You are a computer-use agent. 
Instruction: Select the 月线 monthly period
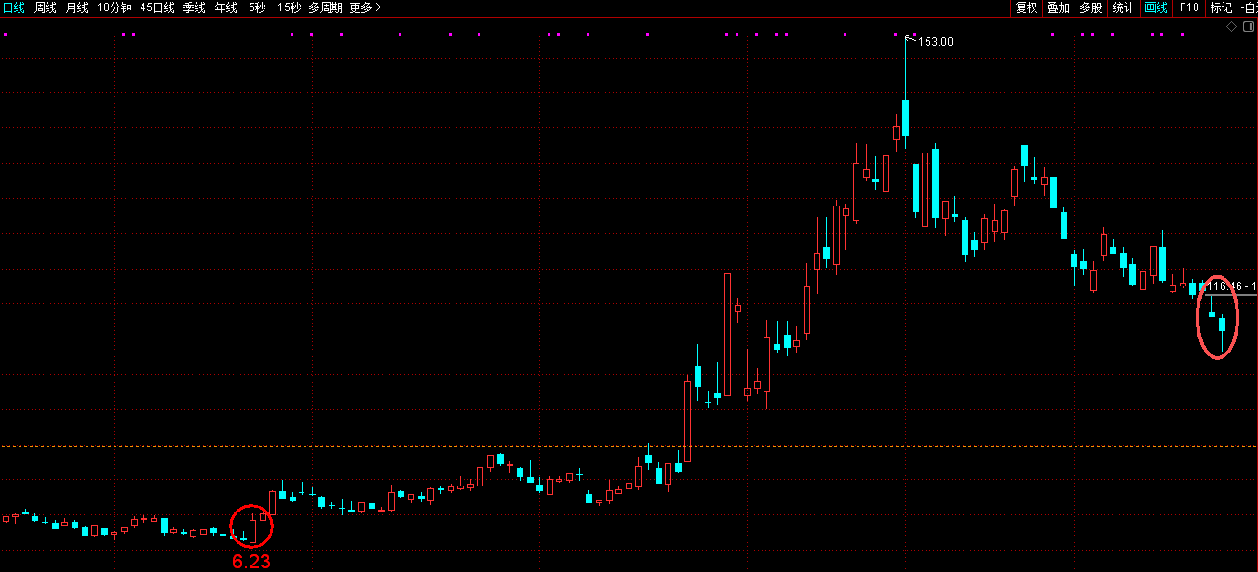point(77,7)
